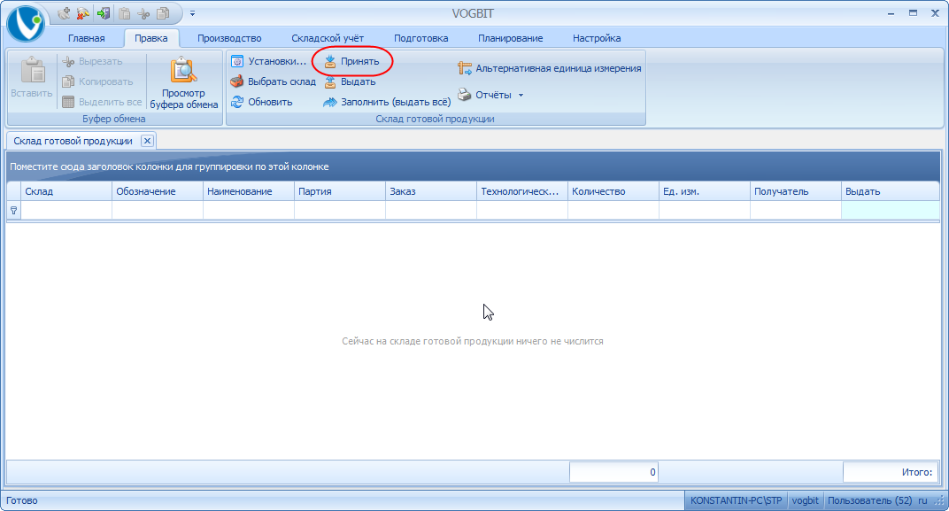The width and height of the screenshot is (949, 511).
Task: Click Заполнить (выдать всё) in ribbon
Action: click(x=387, y=103)
